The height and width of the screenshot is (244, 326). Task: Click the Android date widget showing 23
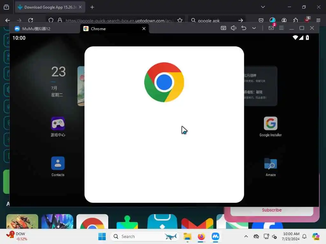58,82
